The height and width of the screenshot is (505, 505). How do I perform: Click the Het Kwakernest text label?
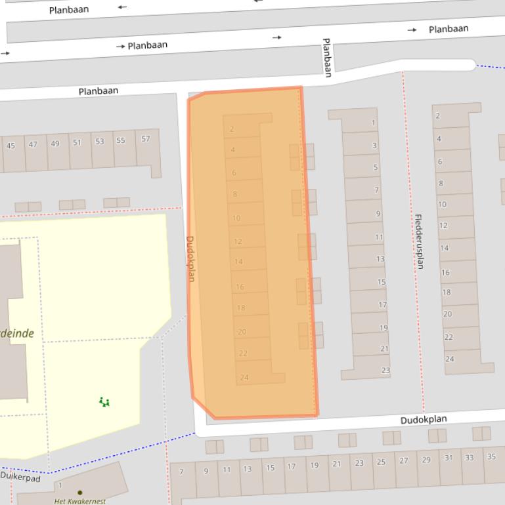click(80, 501)
